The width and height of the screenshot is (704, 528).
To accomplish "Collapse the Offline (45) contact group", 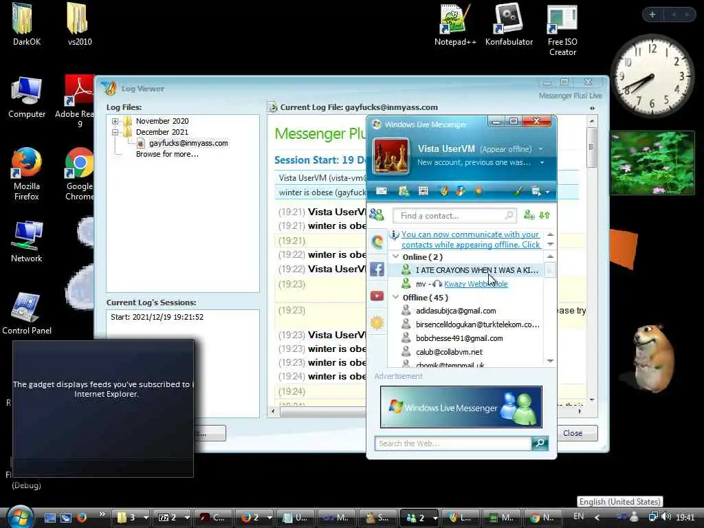I will click(x=395, y=297).
